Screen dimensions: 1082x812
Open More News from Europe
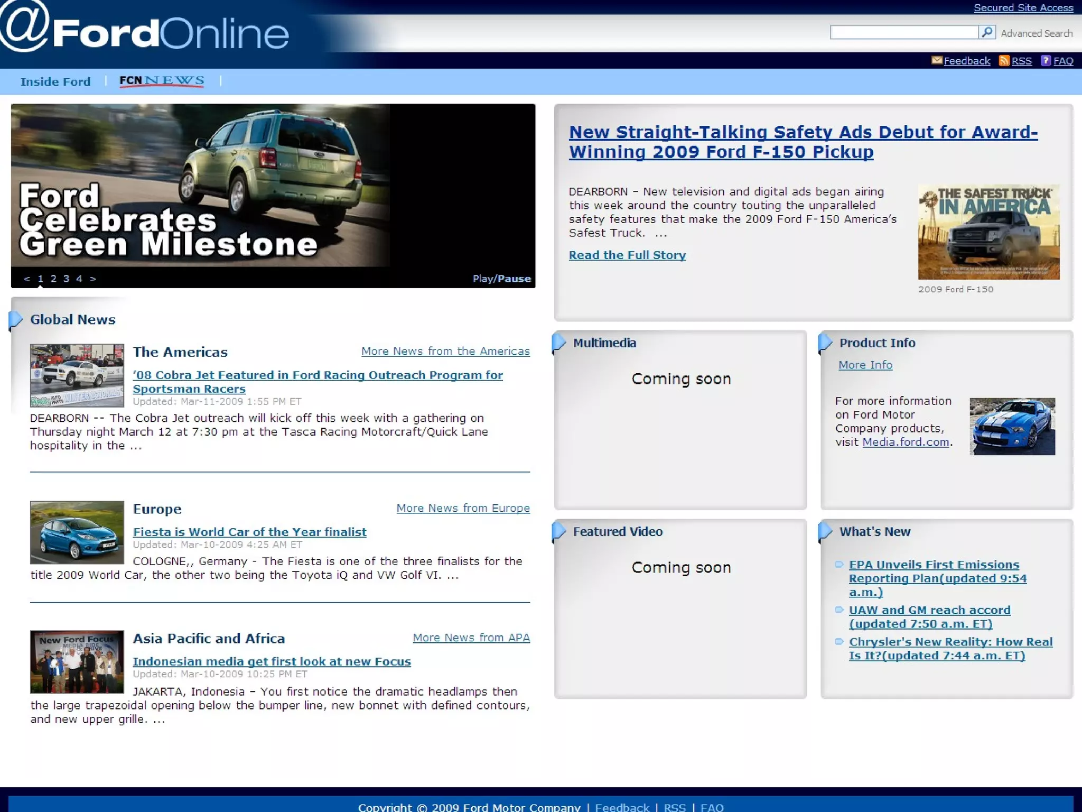[463, 508]
